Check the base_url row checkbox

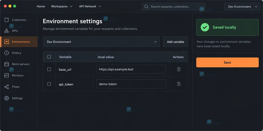coord(49,69)
